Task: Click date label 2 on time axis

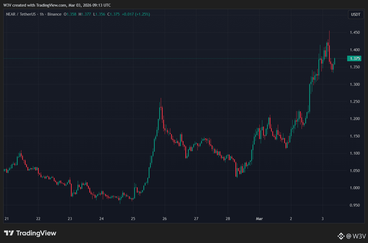Action: click(291, 219)
